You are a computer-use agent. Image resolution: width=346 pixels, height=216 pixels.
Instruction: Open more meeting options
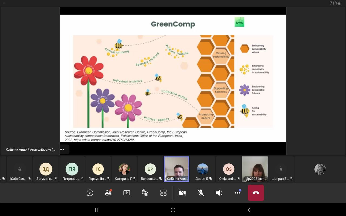(238, 193)
